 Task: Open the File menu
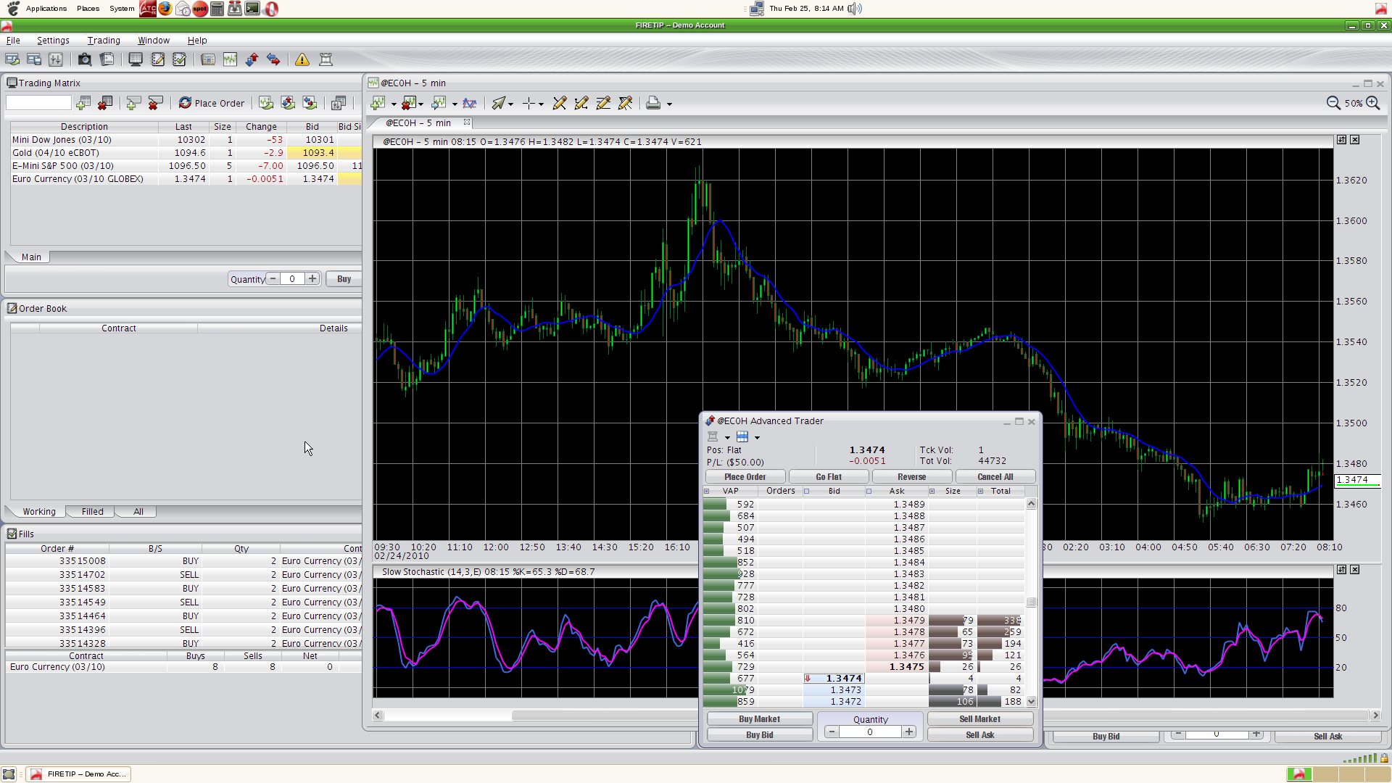[x=13, y=41]
